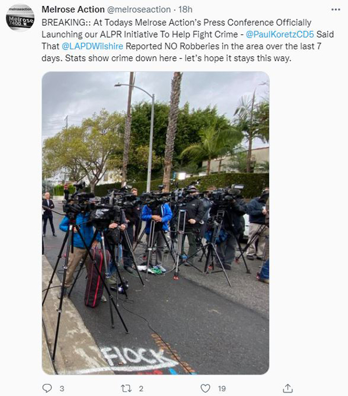Open the @LAPDWilshire mention
This screenshot has height=396, width=348.
click(93, 46)
